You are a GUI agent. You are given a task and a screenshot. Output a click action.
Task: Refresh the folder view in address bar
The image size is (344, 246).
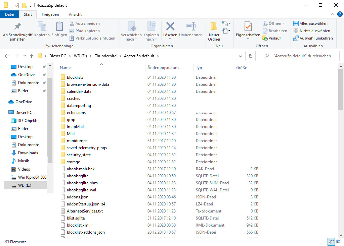pyautogui.click(x=250, y=56)
